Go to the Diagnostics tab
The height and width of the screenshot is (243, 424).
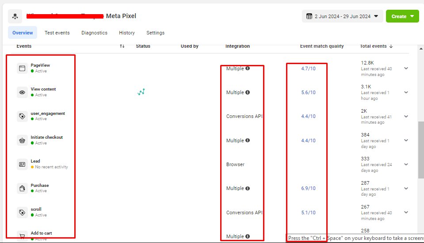click(94, 33)
